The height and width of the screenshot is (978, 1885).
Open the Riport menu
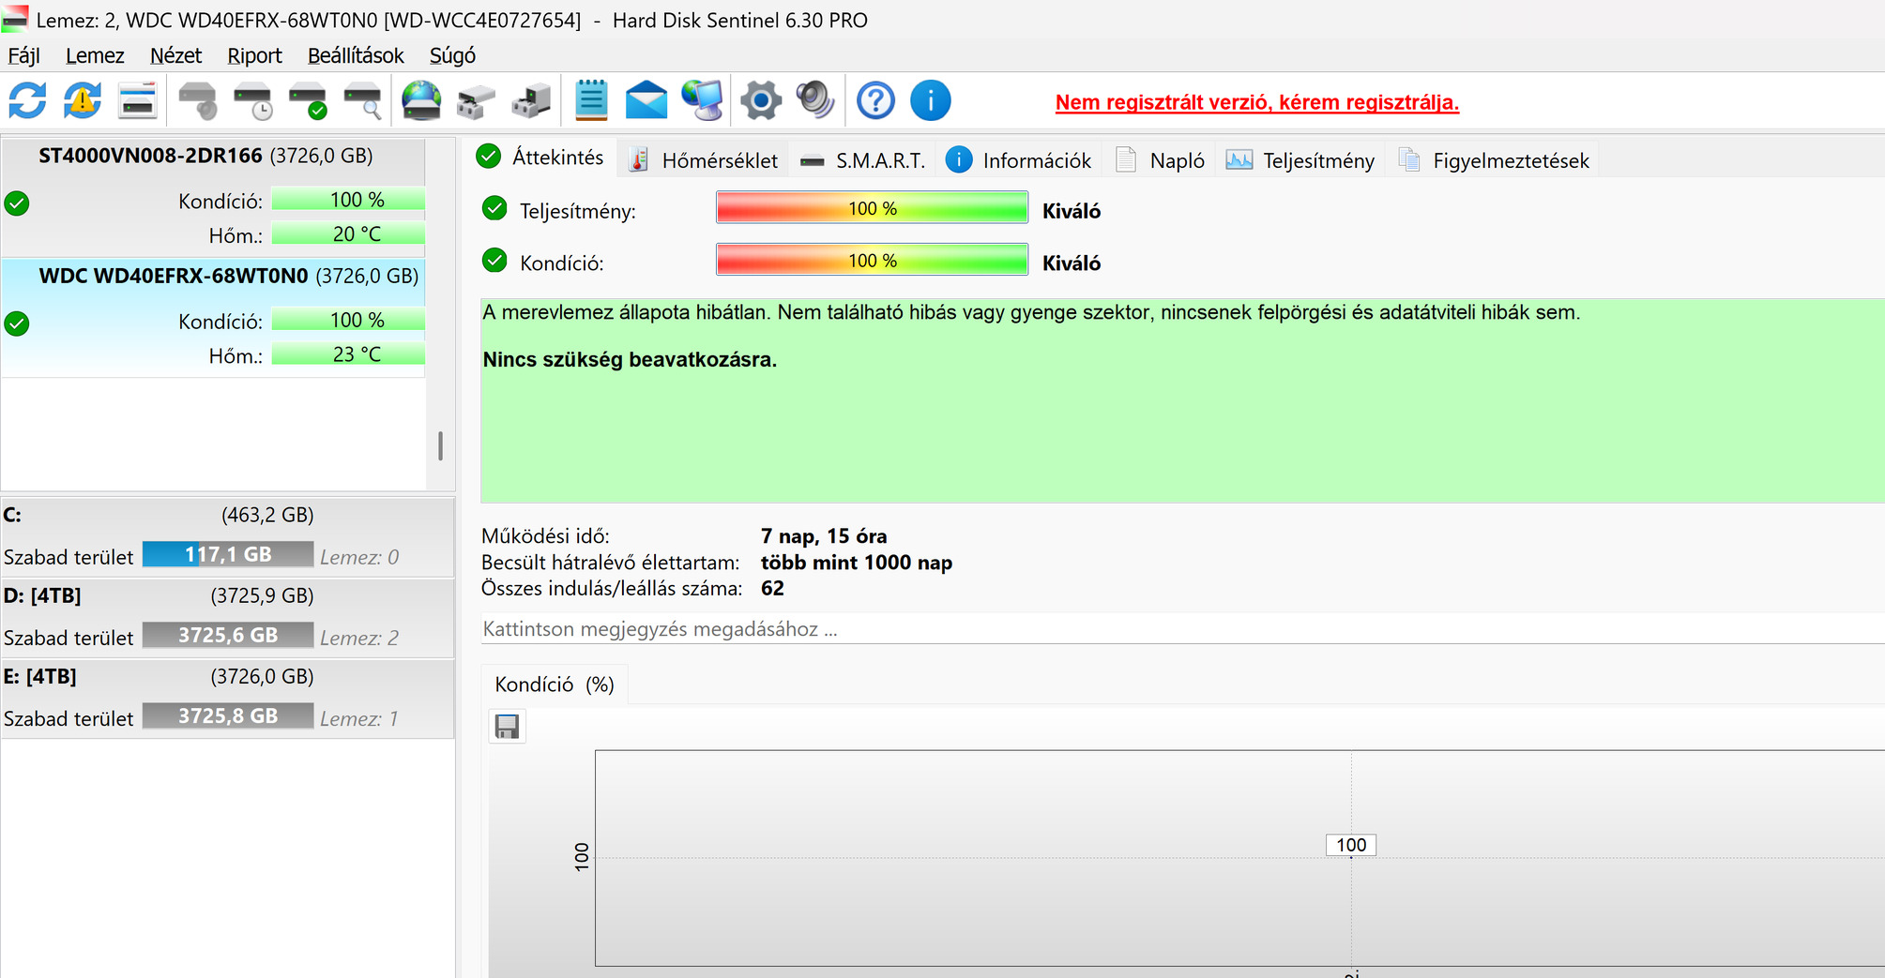point(254,55)
